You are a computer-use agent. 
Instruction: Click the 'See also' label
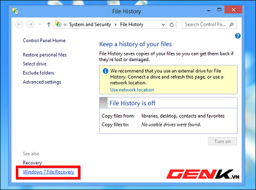click(x=31, y=154)
